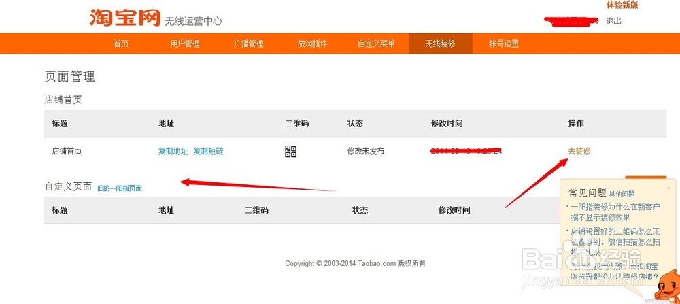Screen dimensions: 680x304
Task: Close the 常见问题 help popup
Action: 668,188
